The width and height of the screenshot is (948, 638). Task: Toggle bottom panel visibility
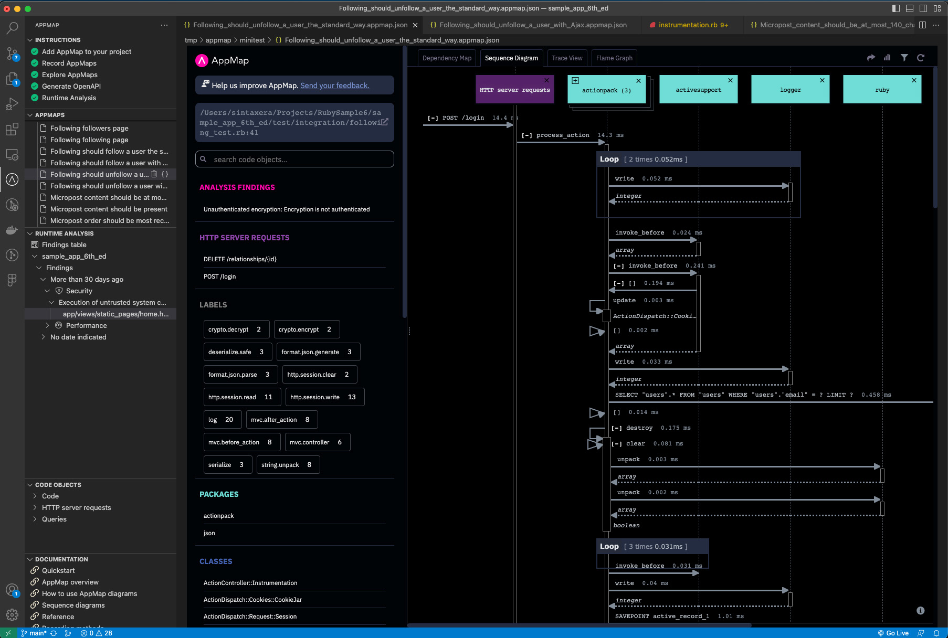[910, 8]
